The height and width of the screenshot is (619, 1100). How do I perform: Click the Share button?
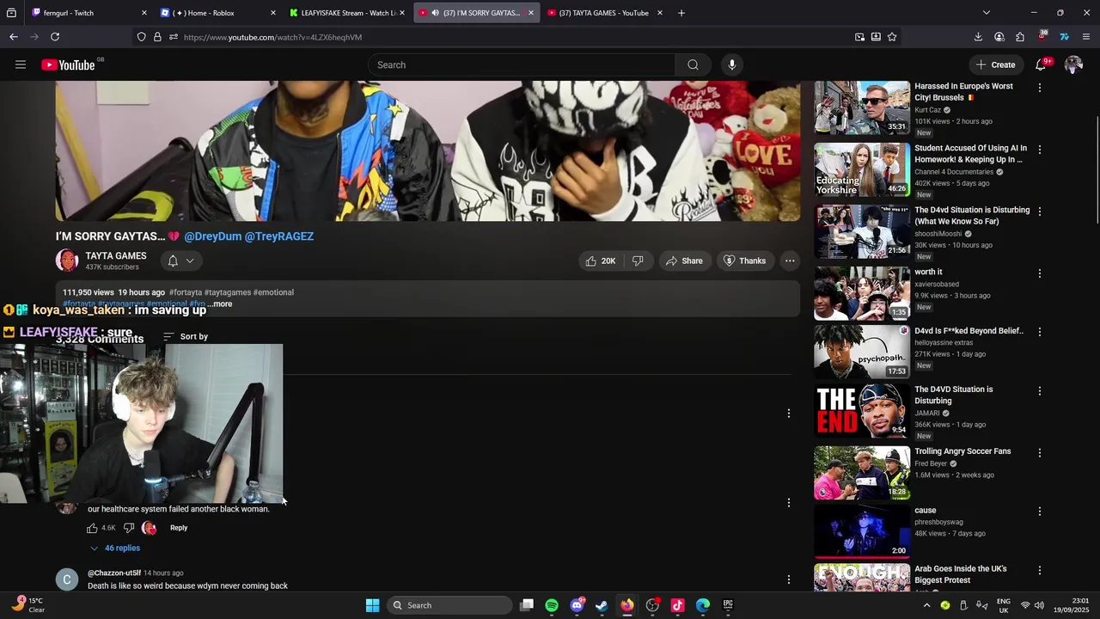pos(684,260)
